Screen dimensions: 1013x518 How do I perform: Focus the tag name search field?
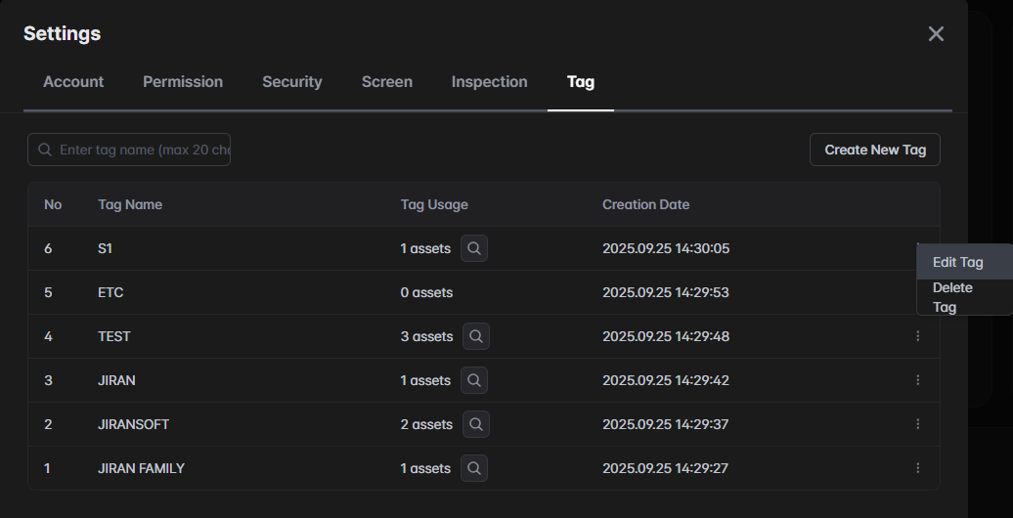click(x=137, y=150)
